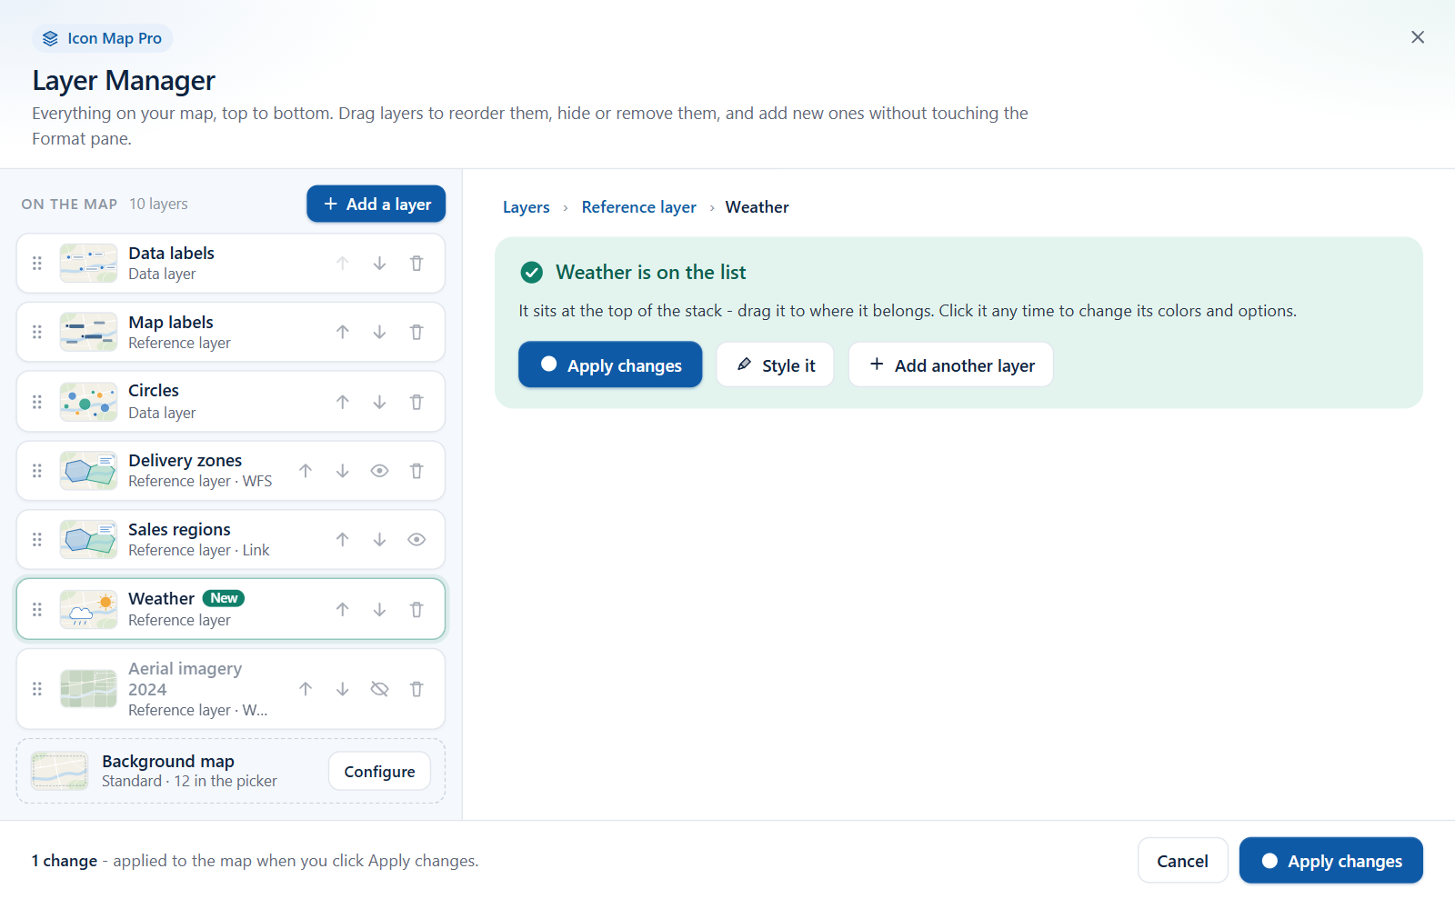Image resolution: width=1455 pixels, height=899 pixels.
Task: Delete the Map labels layer
Action: pos(416,333)
